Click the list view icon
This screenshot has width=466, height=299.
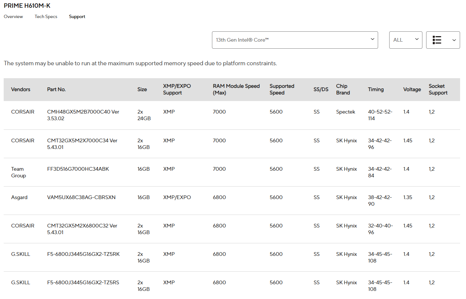(437, 40)
